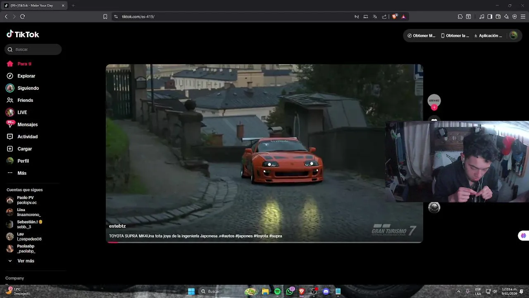
Task: Open the Explorar page
Action: point(21,76)
